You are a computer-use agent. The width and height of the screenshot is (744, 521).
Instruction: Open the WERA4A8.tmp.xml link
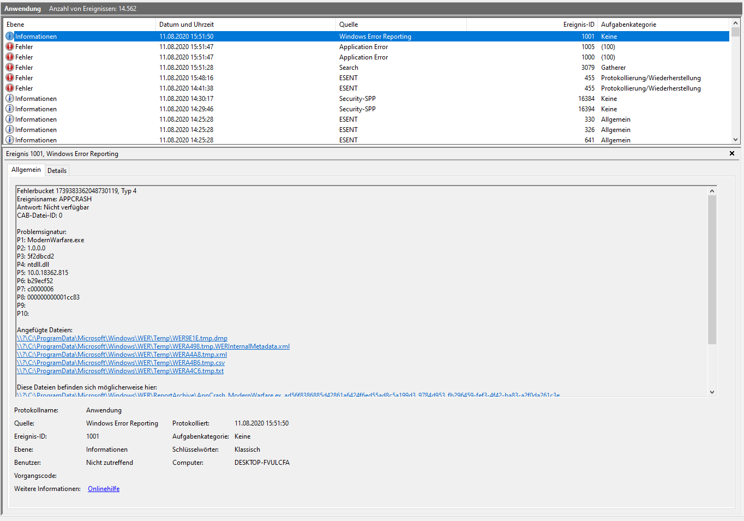click(x=122, y=355)
